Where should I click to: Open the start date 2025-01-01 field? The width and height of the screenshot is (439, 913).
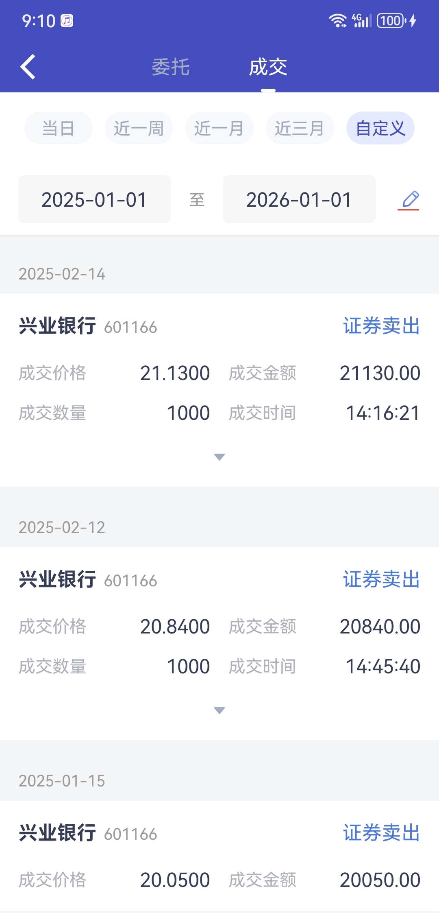94,199
